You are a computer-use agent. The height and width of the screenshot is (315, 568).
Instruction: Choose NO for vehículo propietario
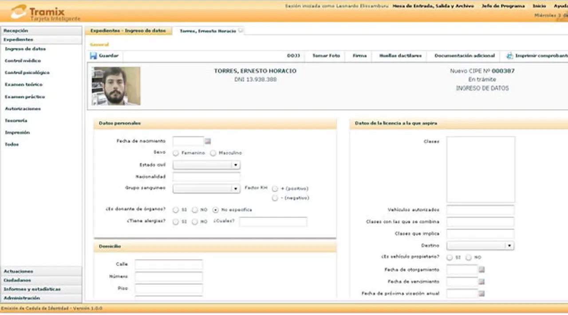click(x=469, y=257)
